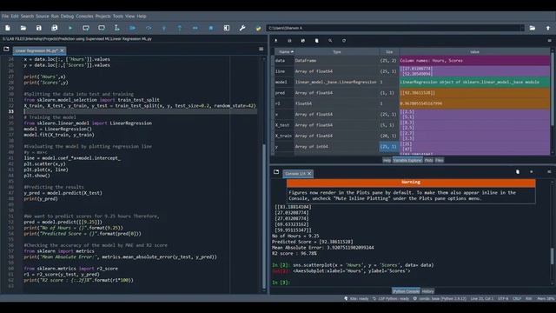Open the Consoles menu
556x313 pixels.
pyautogui.click(x=84, y=17)
